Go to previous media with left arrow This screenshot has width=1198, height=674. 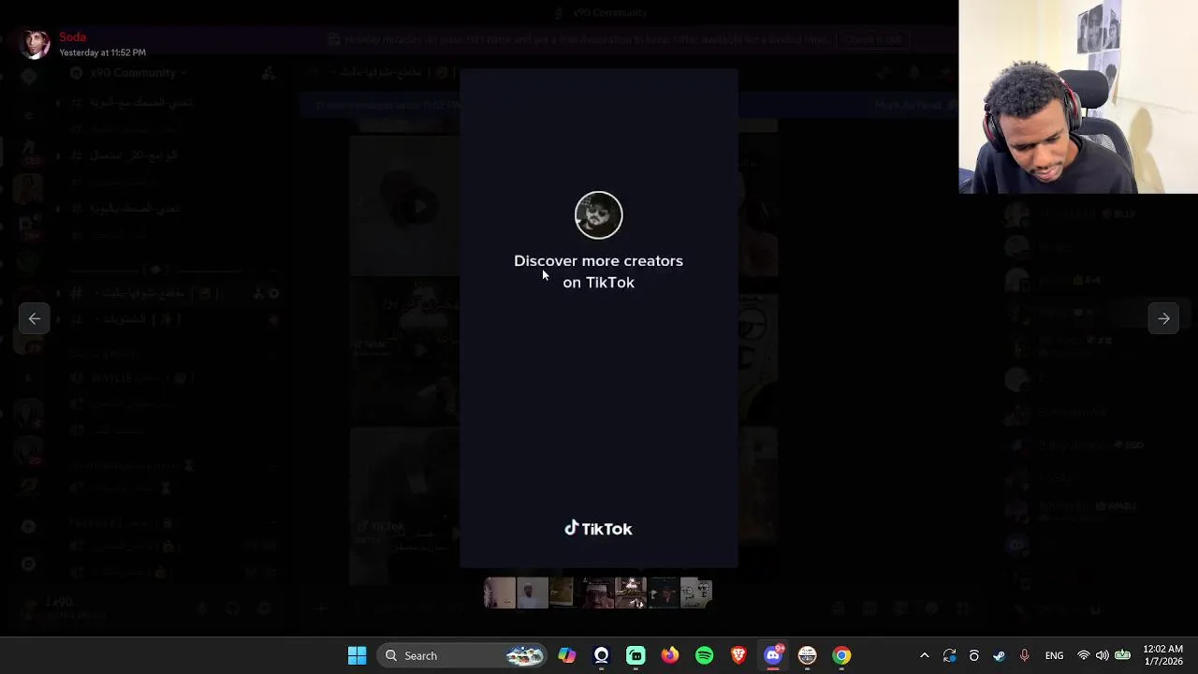point(34,318)
